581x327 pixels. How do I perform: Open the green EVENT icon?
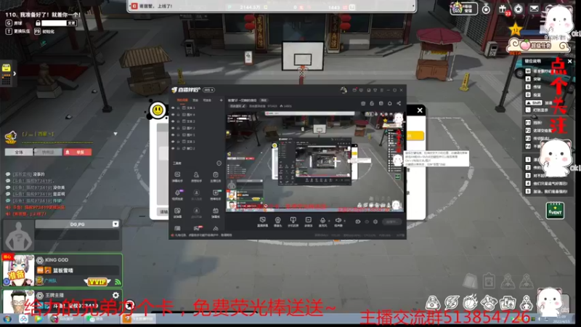click(x=555, y=211)
